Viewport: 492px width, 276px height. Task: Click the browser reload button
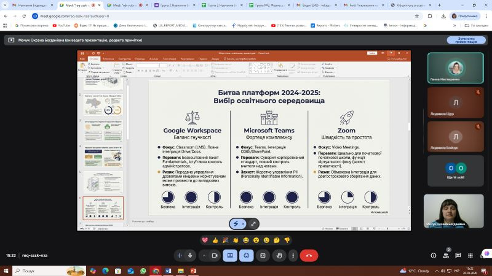[24, 16]
